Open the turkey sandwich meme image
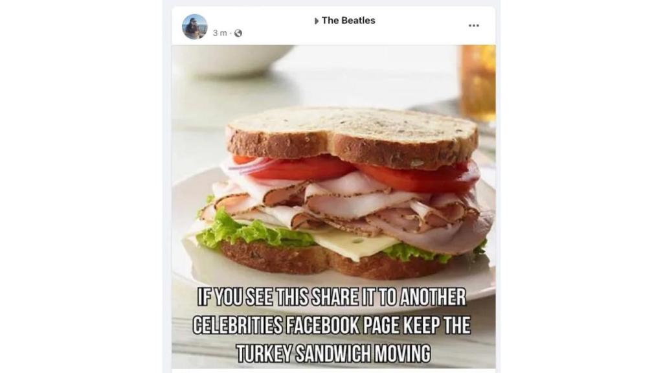This screenshot has width=663, height=373. (x=333, y=207)
